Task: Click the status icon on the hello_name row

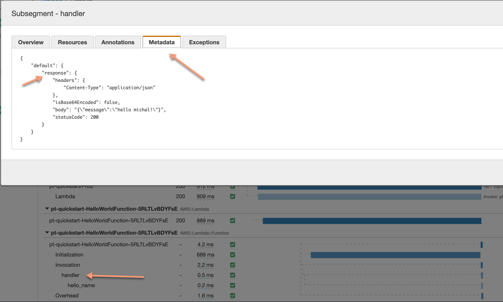Action: 232,285
